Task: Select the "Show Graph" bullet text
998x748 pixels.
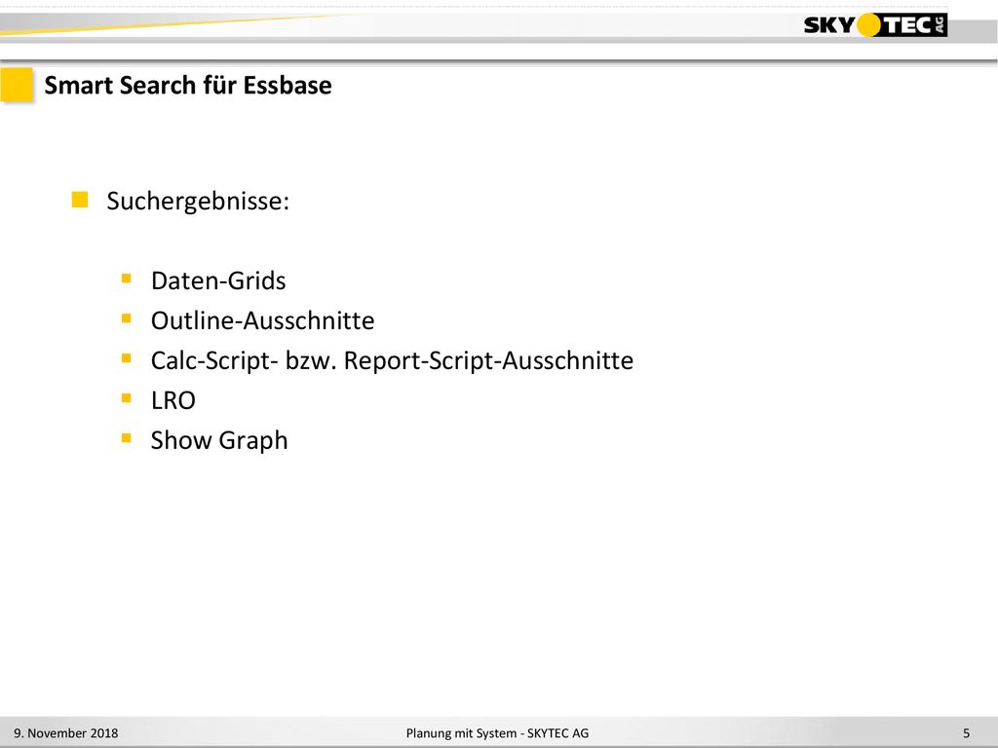Action: (219, 440)
